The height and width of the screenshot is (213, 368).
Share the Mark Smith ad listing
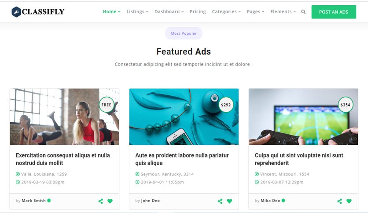coord(101,201)
